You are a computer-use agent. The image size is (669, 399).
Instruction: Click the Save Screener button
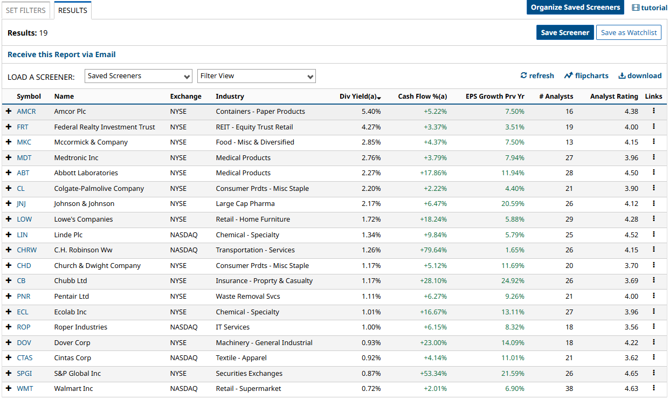[x=565, y=32]
